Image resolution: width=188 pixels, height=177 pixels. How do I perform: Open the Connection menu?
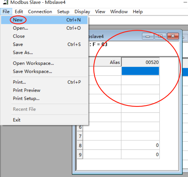point(40,12)
